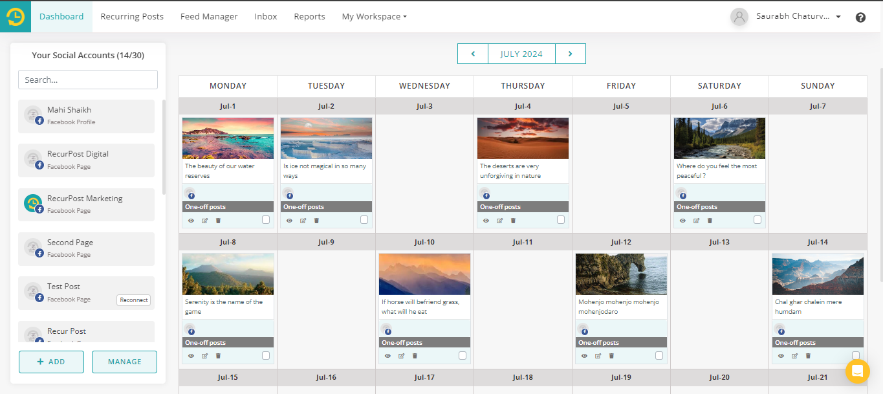Switch to Recurring Posts tab
883x394 pixels.
(132, 17)
